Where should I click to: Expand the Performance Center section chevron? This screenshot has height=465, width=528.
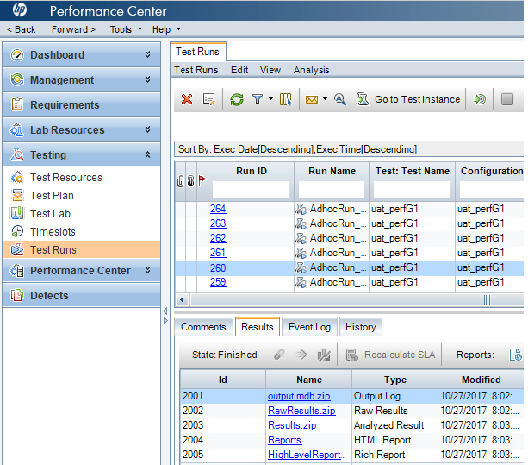[x=147, y=270]
